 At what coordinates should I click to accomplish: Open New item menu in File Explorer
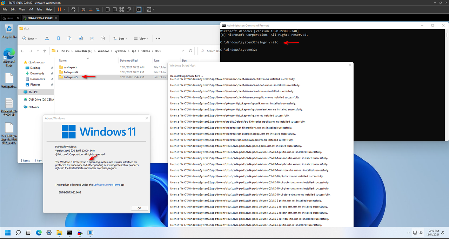[30, 39]
